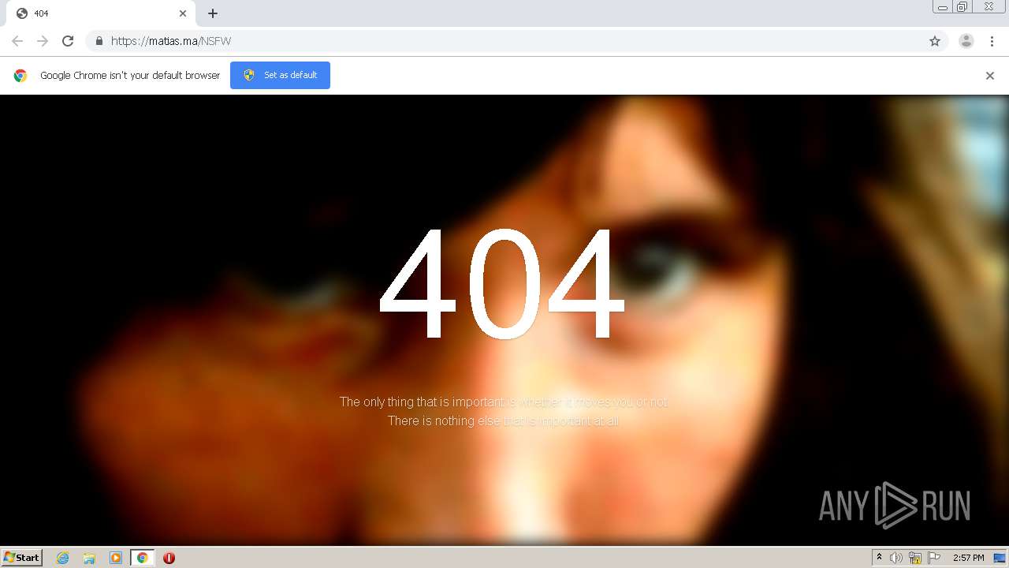
Task: Show hidden system tray icons
Action: 879,558
